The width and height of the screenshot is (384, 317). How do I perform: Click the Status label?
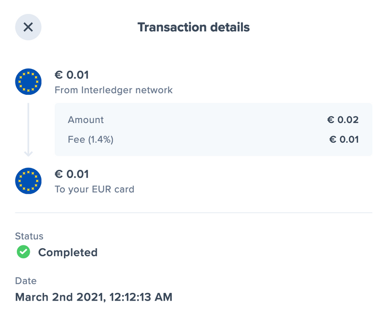(x=29, y=236)
